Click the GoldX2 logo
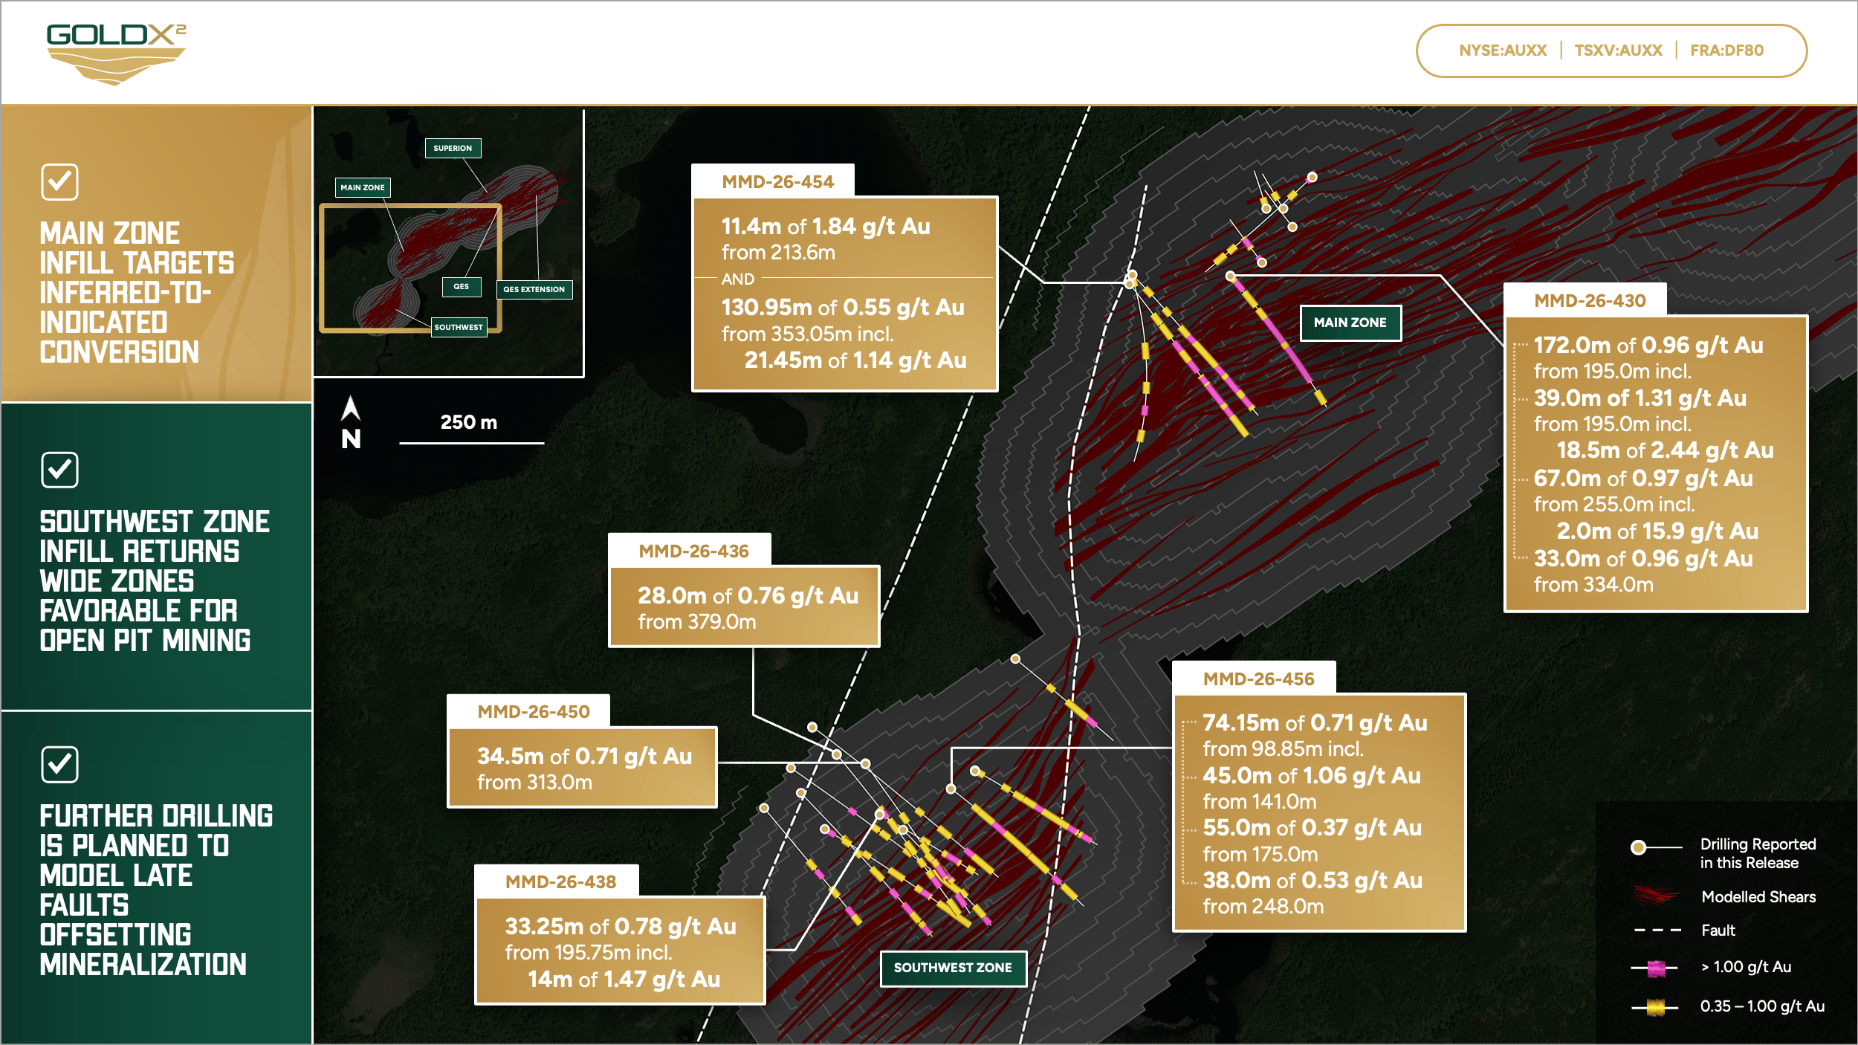The image size is (1858, 1045). (116, 54)
